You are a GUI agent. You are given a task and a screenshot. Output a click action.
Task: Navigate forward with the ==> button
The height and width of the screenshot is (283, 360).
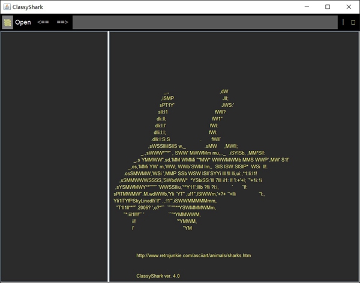click(x=62, y=22)
